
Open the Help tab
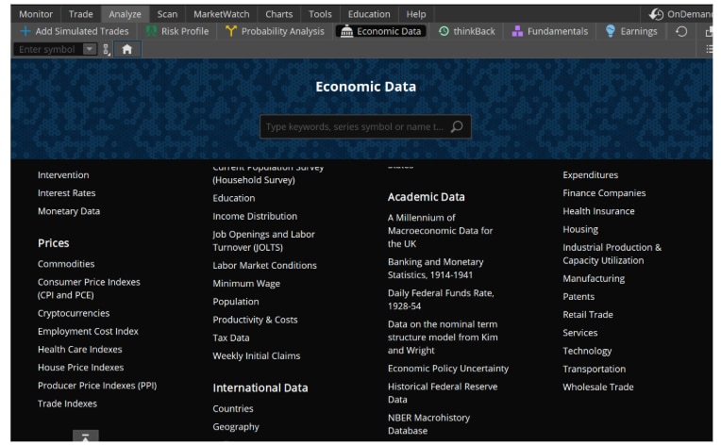point(415,14)
